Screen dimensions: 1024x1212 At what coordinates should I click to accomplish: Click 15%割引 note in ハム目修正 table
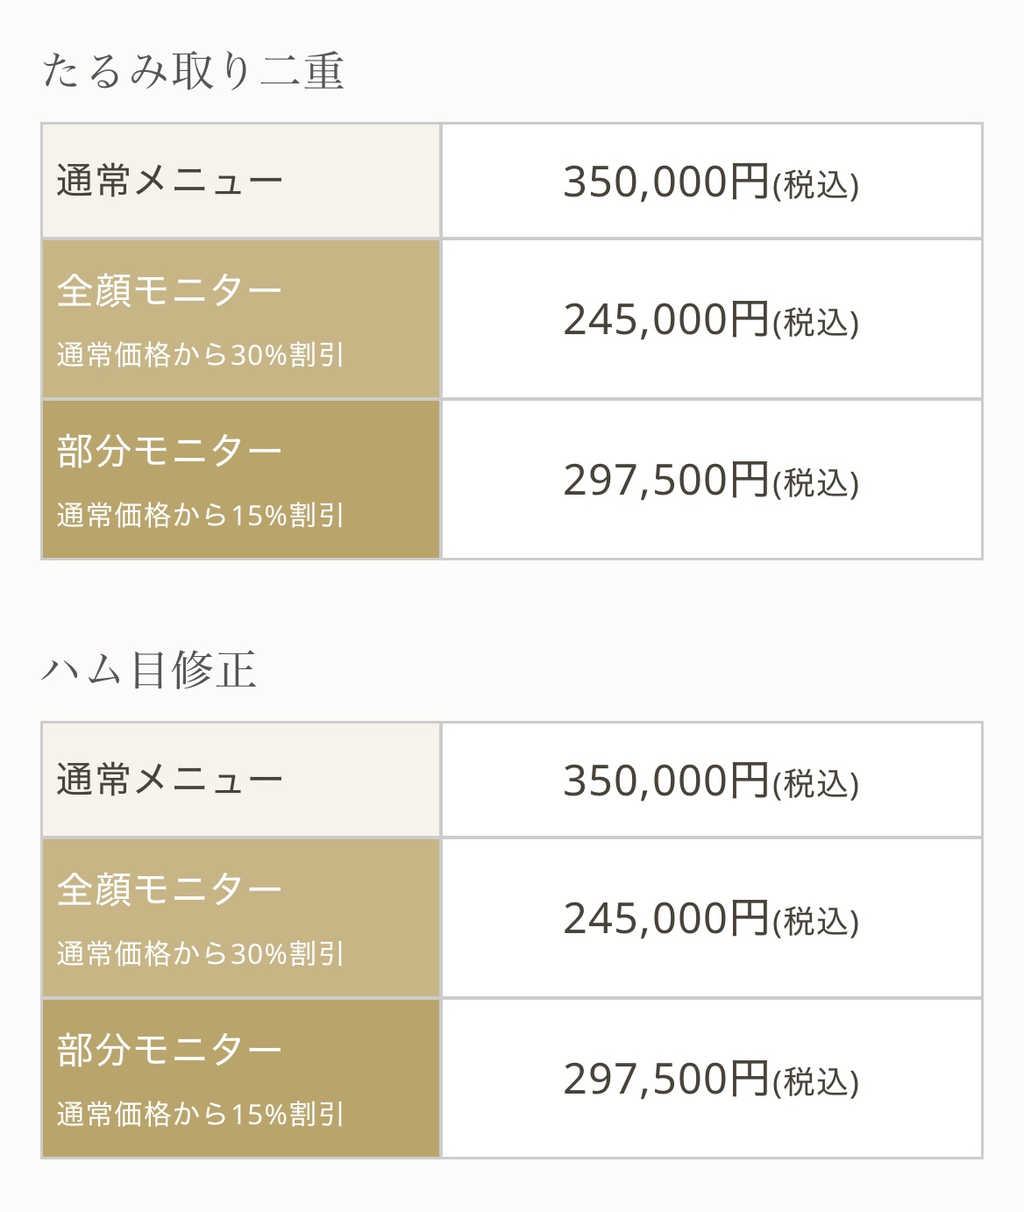(x=200, y=1115)
